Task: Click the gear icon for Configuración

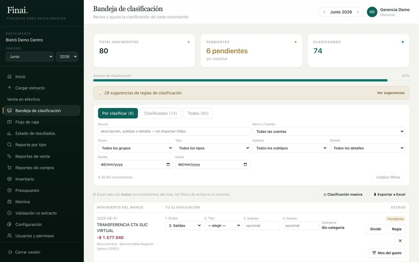Action: pyautogui.click(x=9, y=224)
